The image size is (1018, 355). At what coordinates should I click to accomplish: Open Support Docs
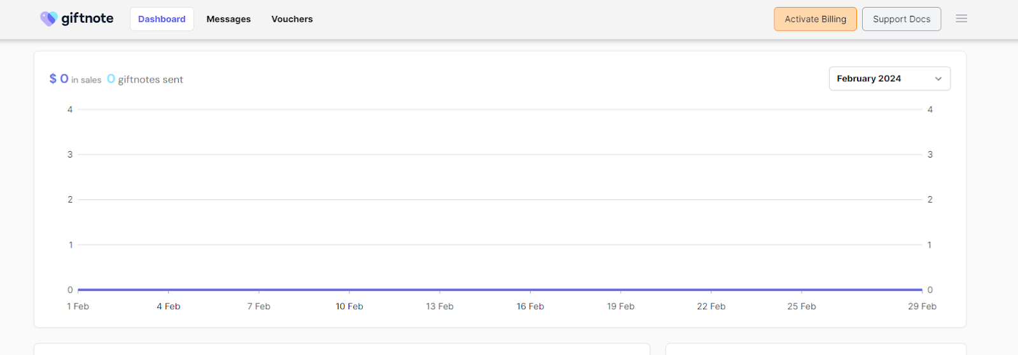[x=901, y=19]
